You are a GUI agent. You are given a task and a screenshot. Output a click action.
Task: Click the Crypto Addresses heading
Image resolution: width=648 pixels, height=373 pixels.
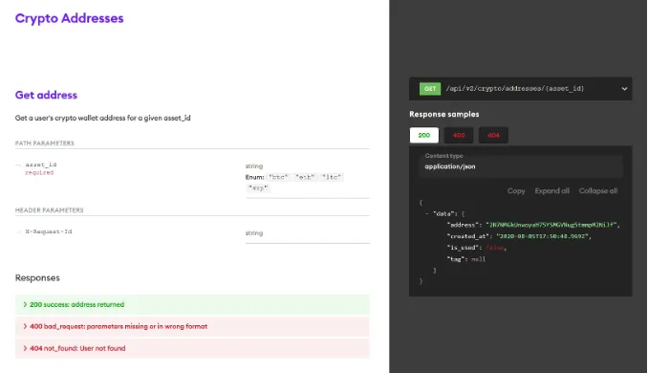[70, 18]
